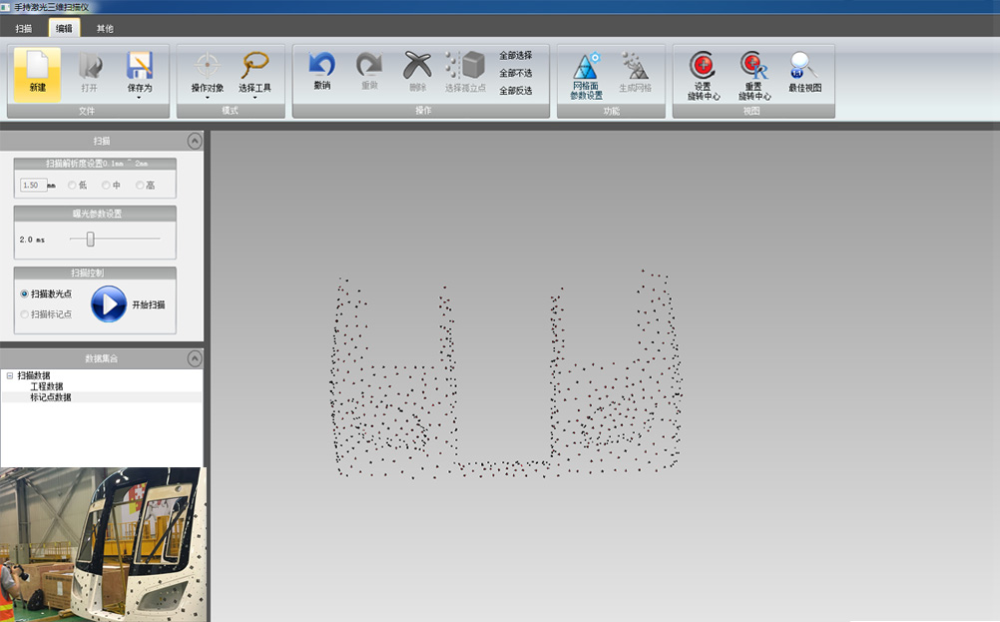Select the 扫描激光点 radio button
The width and height of the screenshot is (1000, 622).
click(x=24, y=294)
